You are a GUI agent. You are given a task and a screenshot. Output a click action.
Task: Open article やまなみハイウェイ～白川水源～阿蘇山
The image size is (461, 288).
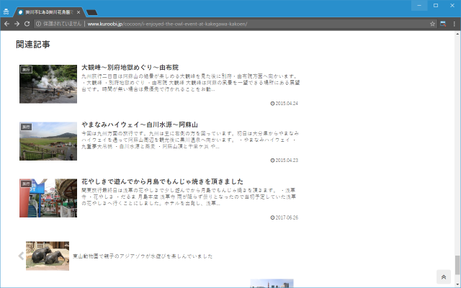tap(139, 124)
